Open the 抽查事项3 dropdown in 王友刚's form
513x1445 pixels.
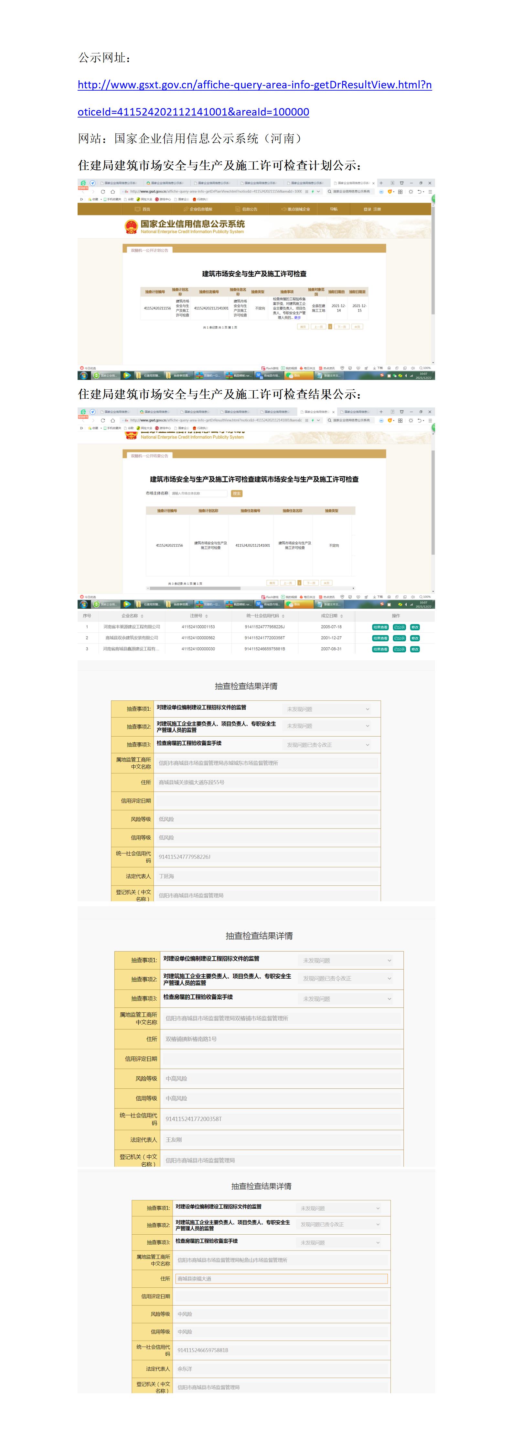pyautogui.click(x=346, y=998)
